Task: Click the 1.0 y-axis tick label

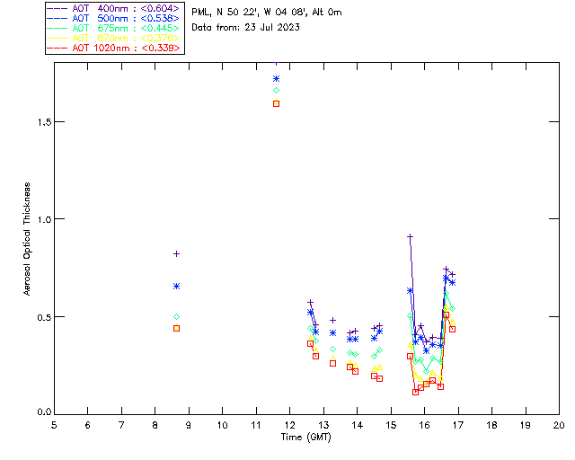Action: point(44,219)
